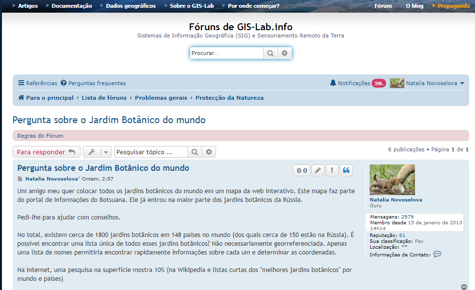Click the Guru rank label
This screenshot has height=290, width=475.
[x=376, y=206]
